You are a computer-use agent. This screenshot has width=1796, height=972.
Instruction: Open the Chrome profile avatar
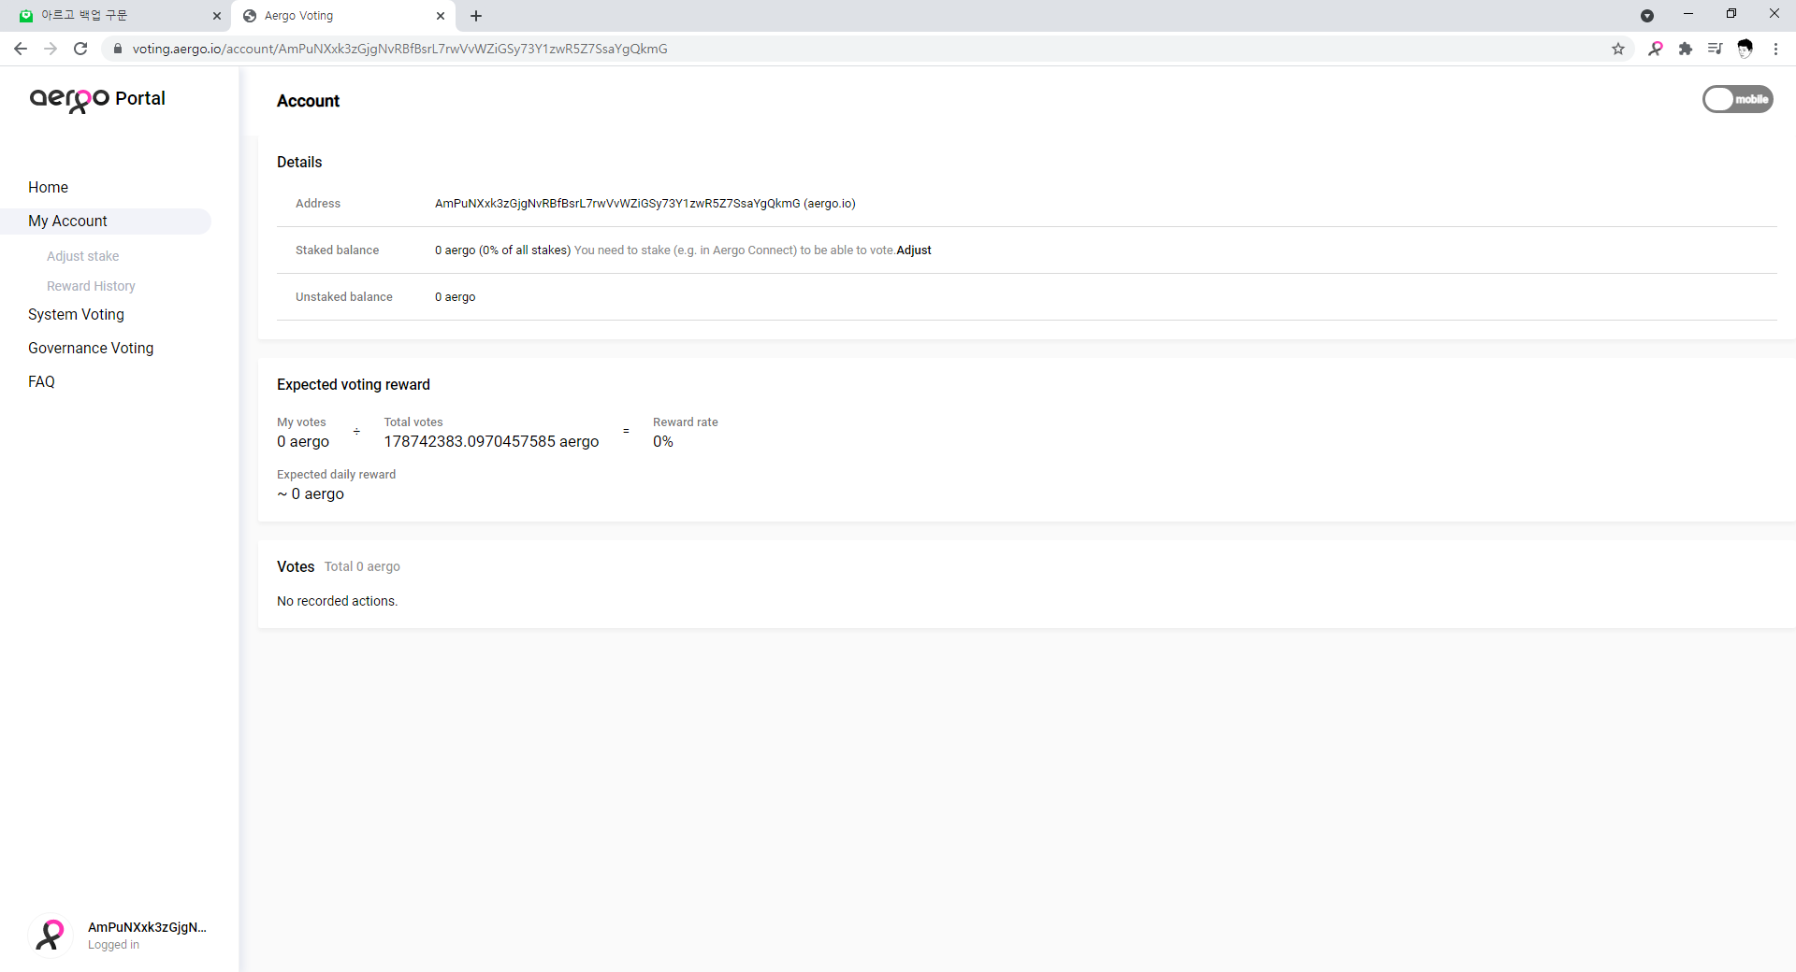click(1745, 49)
